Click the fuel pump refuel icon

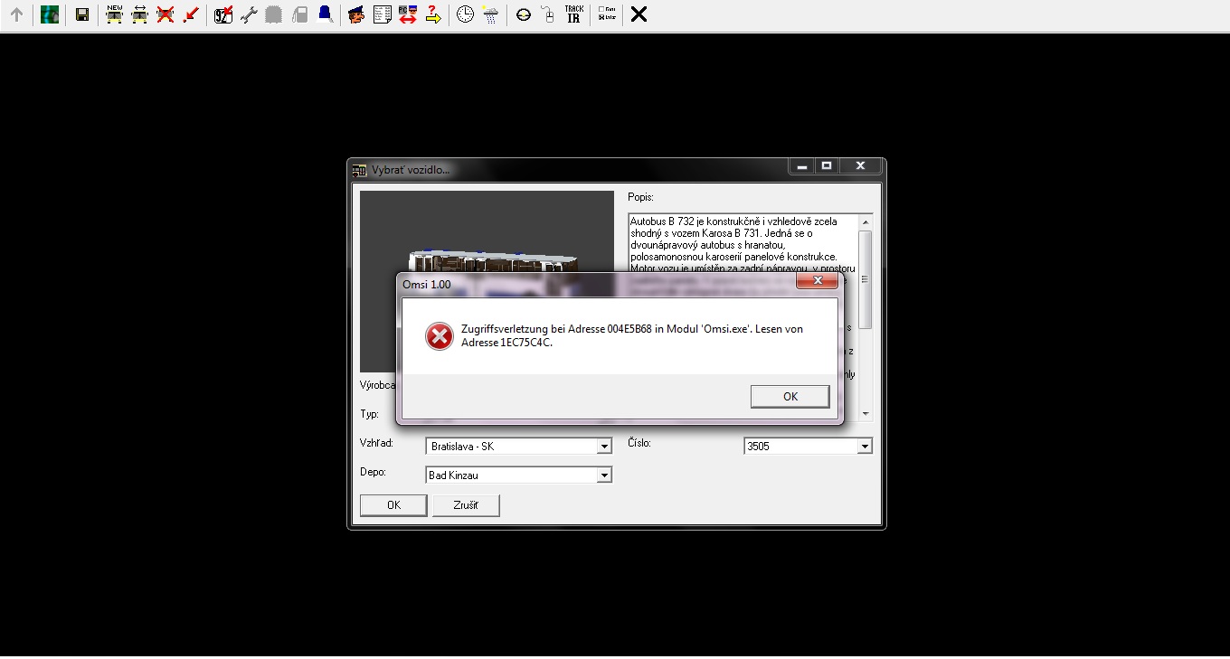pos(299,14)
